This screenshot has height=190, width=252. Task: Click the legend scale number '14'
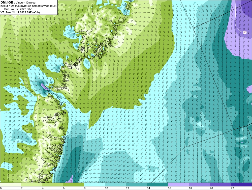pyautogui.click(x=148, y=188)
